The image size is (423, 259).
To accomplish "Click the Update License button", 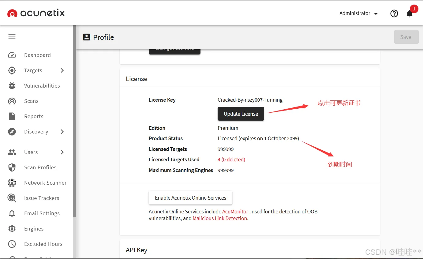I will [x=241, y=114].
